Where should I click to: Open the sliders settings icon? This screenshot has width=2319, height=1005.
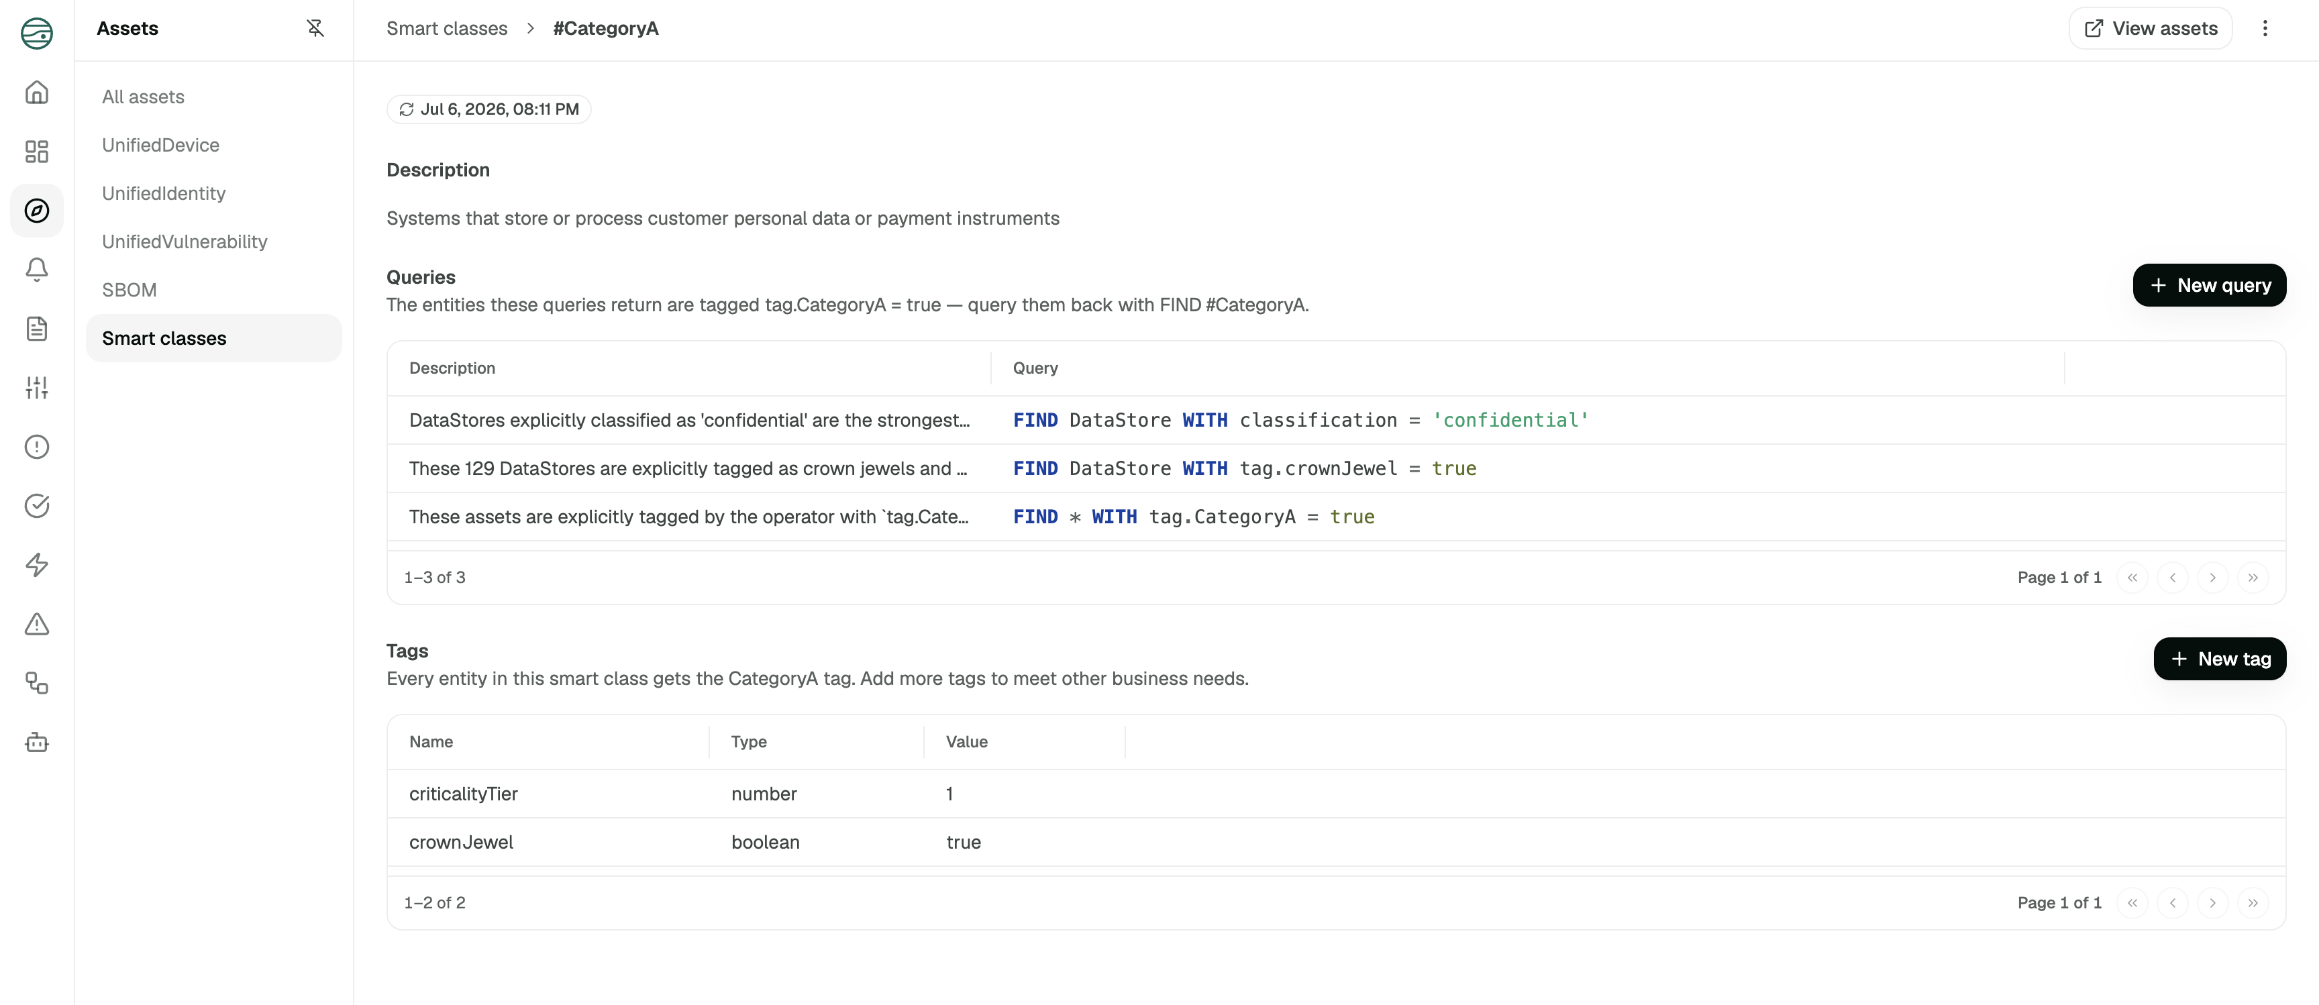coord(37,388)
